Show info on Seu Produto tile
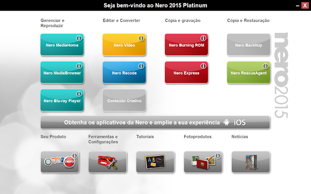The height and width of the screenshot is (194, 311). [74, 156]
